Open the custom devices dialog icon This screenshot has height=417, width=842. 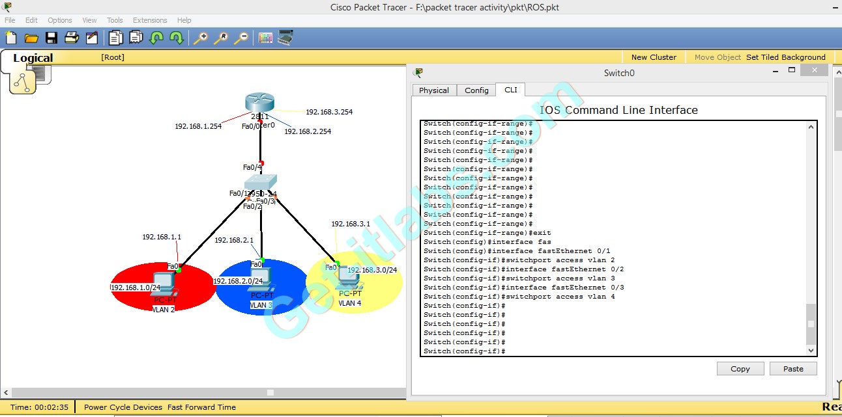[285, 38]
